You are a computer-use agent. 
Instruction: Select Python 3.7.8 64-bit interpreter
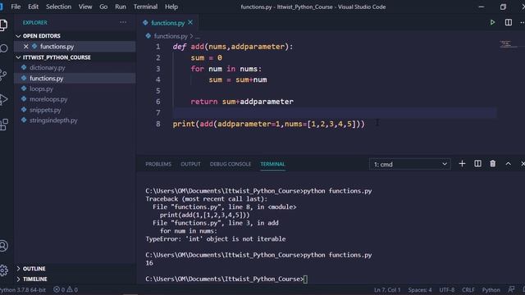point(23,289)
